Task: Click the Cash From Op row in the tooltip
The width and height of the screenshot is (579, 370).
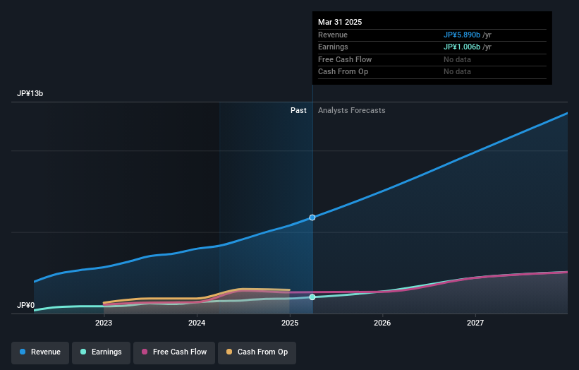Action: click(432, 72)
